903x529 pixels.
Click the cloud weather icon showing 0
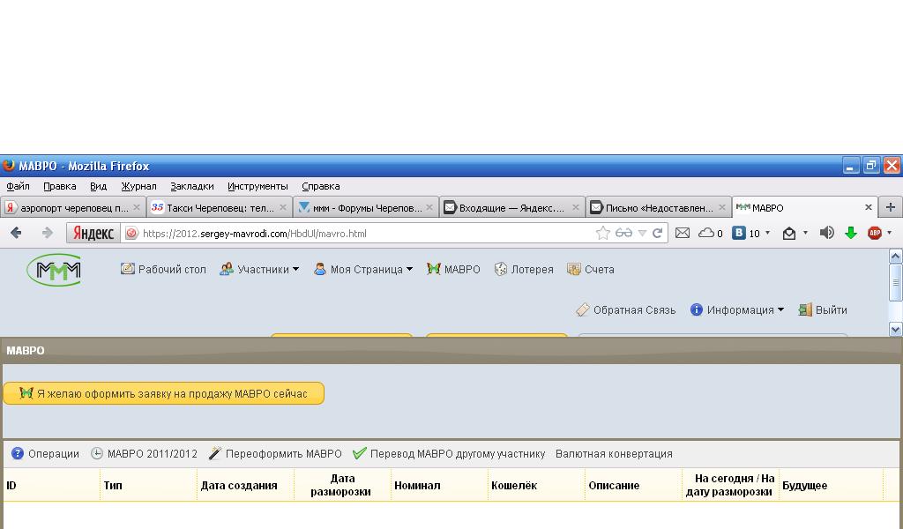tap(710, 233)
